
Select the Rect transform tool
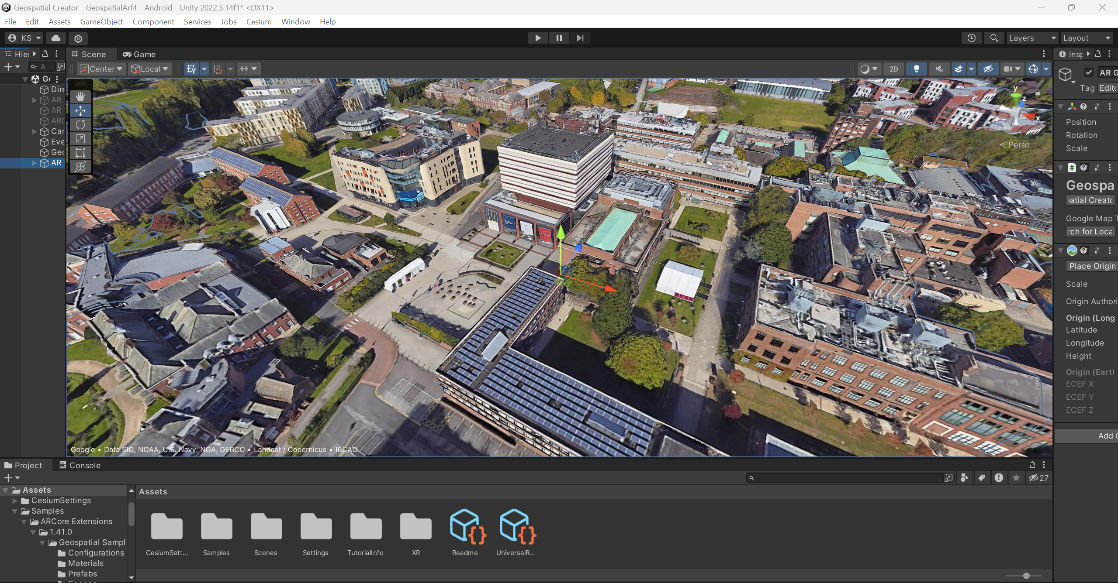(x=80, y=153)
